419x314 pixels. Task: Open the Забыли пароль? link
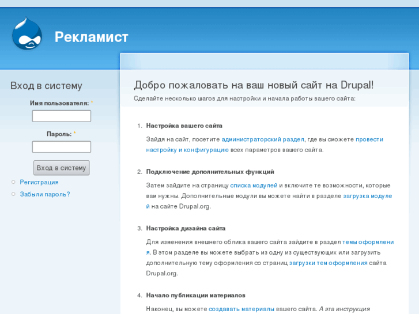click(x=45, y=194)
